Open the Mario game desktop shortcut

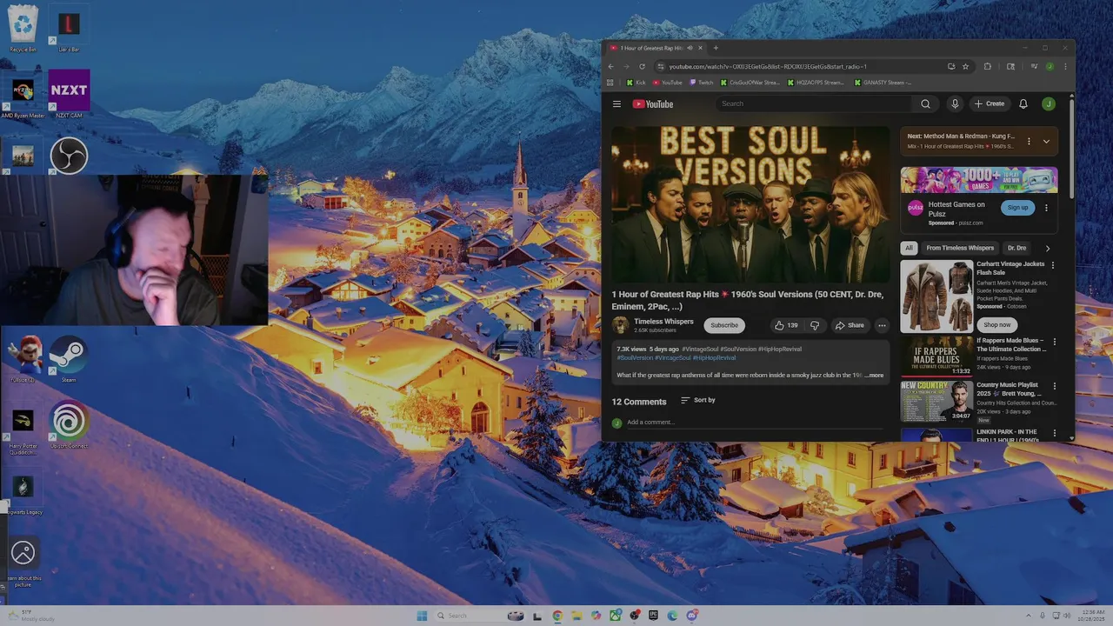23,358
